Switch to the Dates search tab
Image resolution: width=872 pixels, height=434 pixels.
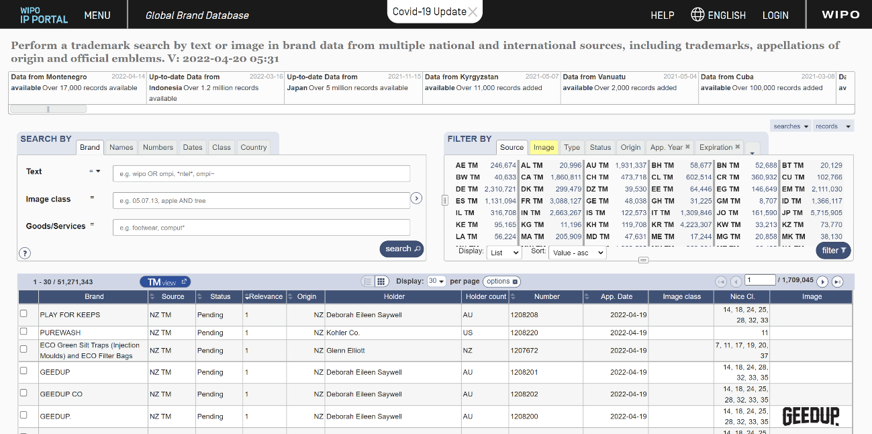[x=193, y=147]
